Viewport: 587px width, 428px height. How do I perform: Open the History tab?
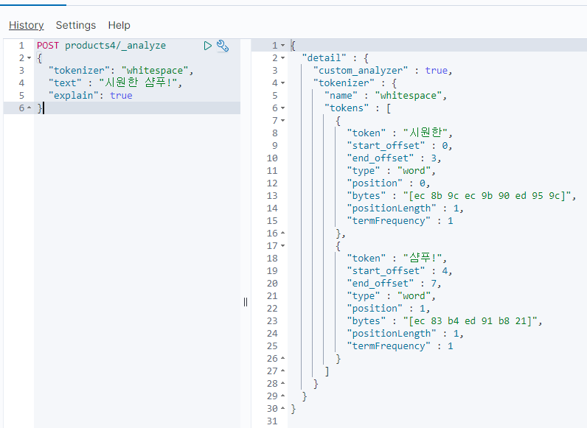pyautogui.click(x=26, y=25)
